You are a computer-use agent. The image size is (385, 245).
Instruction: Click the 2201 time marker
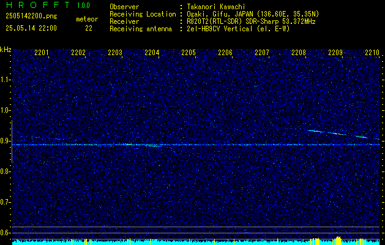(x=42, y=52)
